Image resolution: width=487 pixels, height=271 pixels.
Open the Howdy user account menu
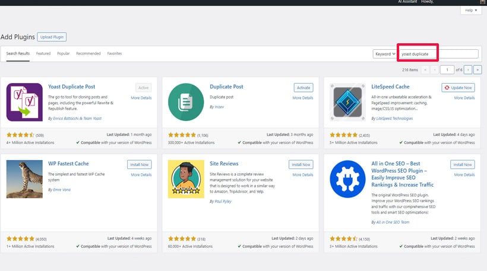coord(428,2)
